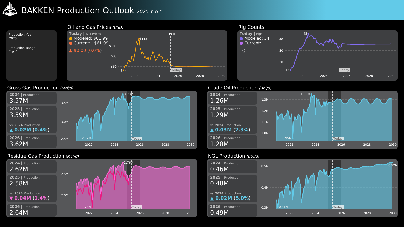This screenshot has height=227, width=404.
Task: Click the Residue Gas Production section title
Action: [x=43, y=156]
